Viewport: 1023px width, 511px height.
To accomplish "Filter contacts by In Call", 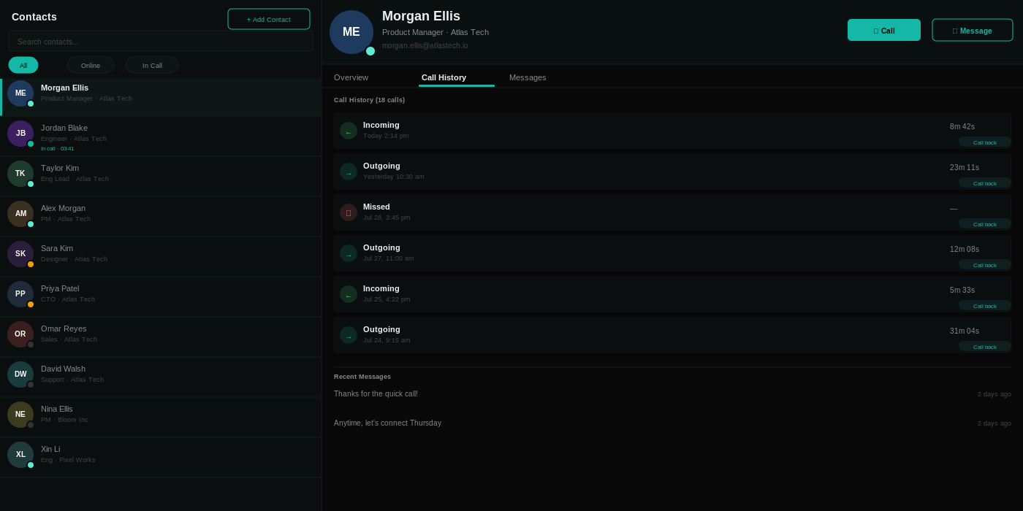I will tap(152, 65).
